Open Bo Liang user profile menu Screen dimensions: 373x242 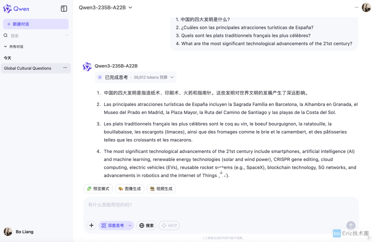(19, 232)
